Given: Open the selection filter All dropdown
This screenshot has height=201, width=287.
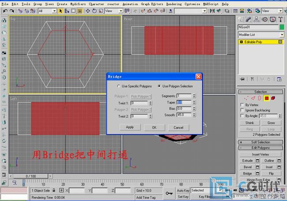Looking at the screenshot, I should point(47,11).
